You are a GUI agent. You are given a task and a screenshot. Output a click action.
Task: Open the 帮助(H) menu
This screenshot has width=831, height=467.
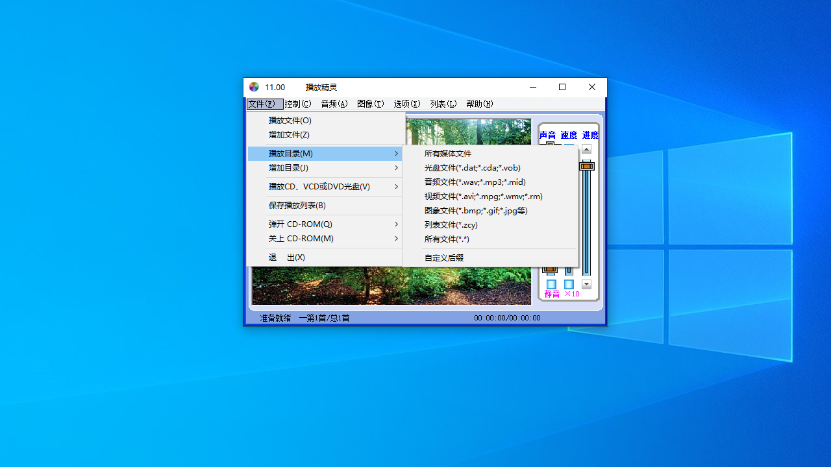click(479, 104)
